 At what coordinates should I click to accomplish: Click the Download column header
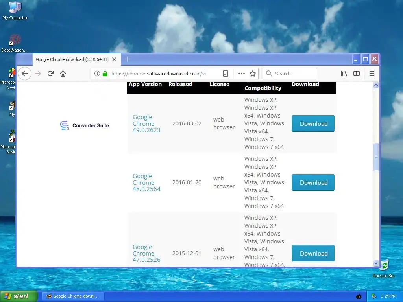pyautogui.click(x=305, y=84)
